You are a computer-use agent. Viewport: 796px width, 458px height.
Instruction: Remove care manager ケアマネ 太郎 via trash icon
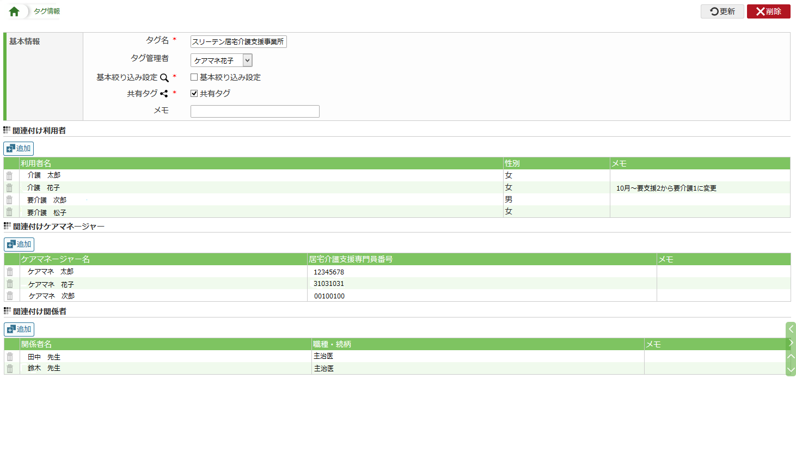pyautogui.click(x=10, y=271)
